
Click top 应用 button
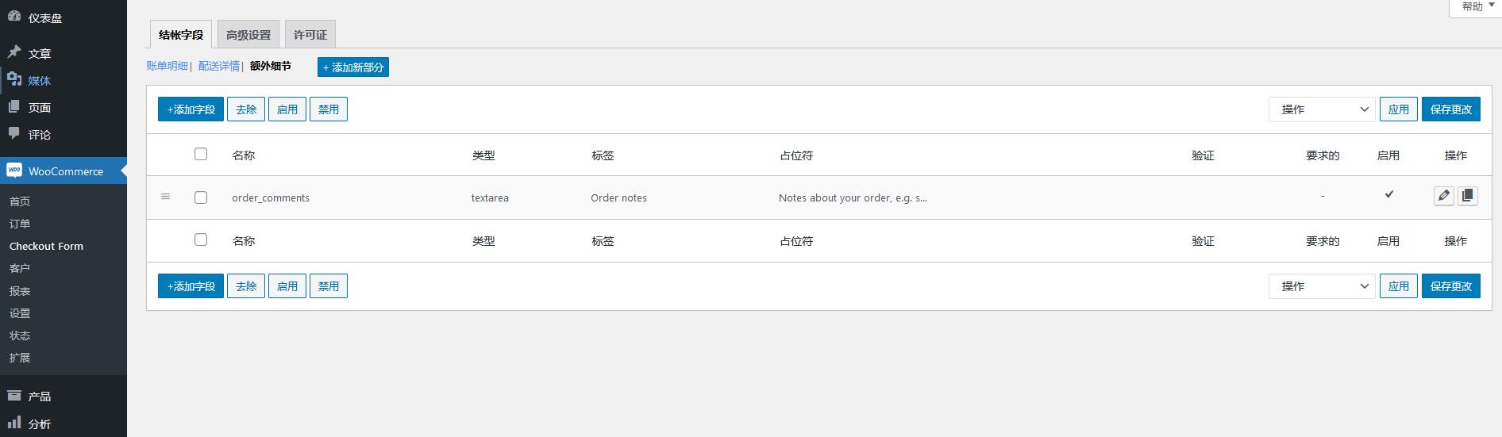point(1399,109)
